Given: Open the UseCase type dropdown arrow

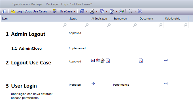Looking at the screenshot, I should [75, 11].
